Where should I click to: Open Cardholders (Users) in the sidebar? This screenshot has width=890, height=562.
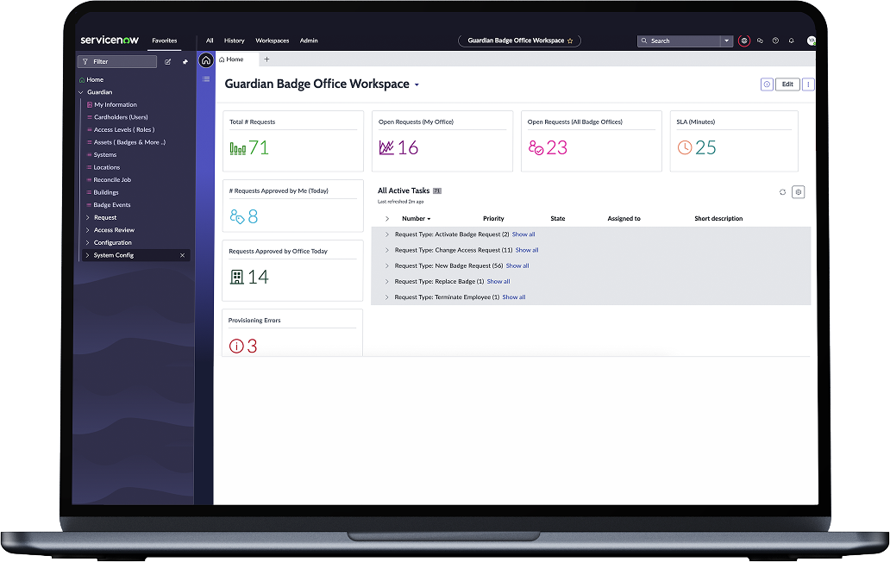tap(120, 117)
